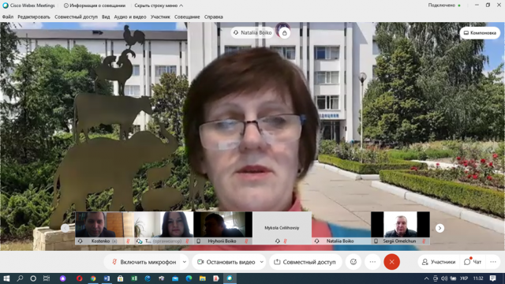
Task: Click Sergii Omelchun's muted microphone icon
Action: (x=424, y=241)
